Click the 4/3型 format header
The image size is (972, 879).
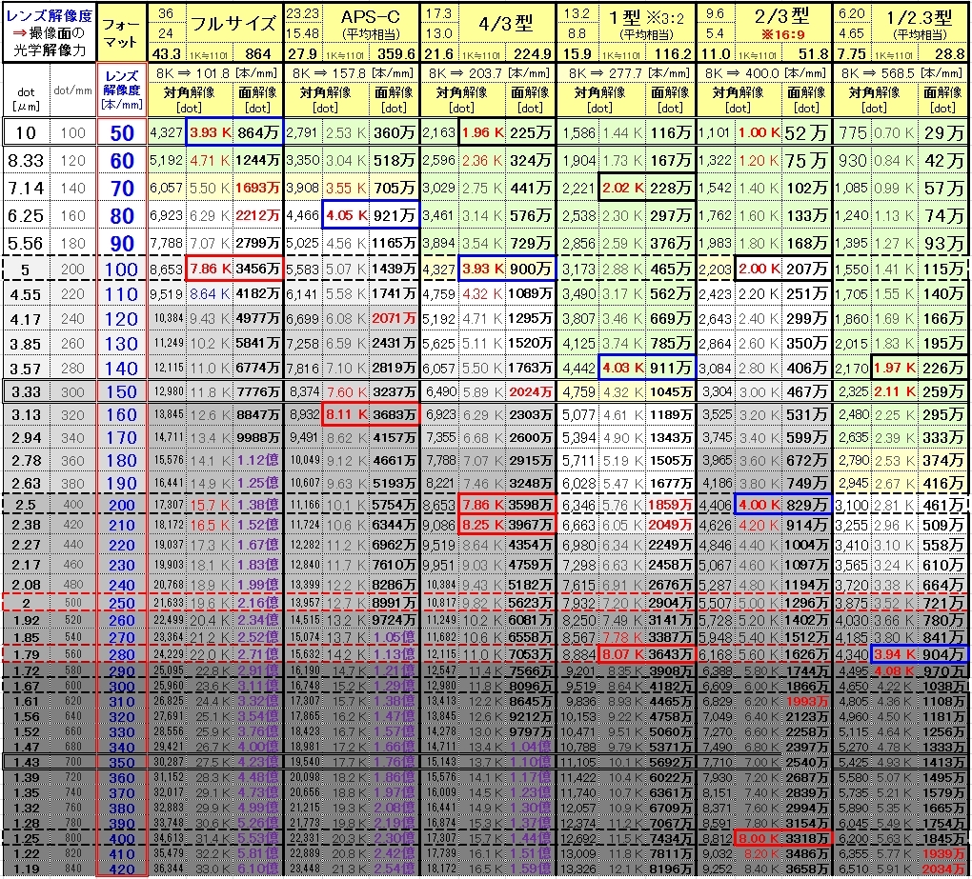(x=506, y=24)
